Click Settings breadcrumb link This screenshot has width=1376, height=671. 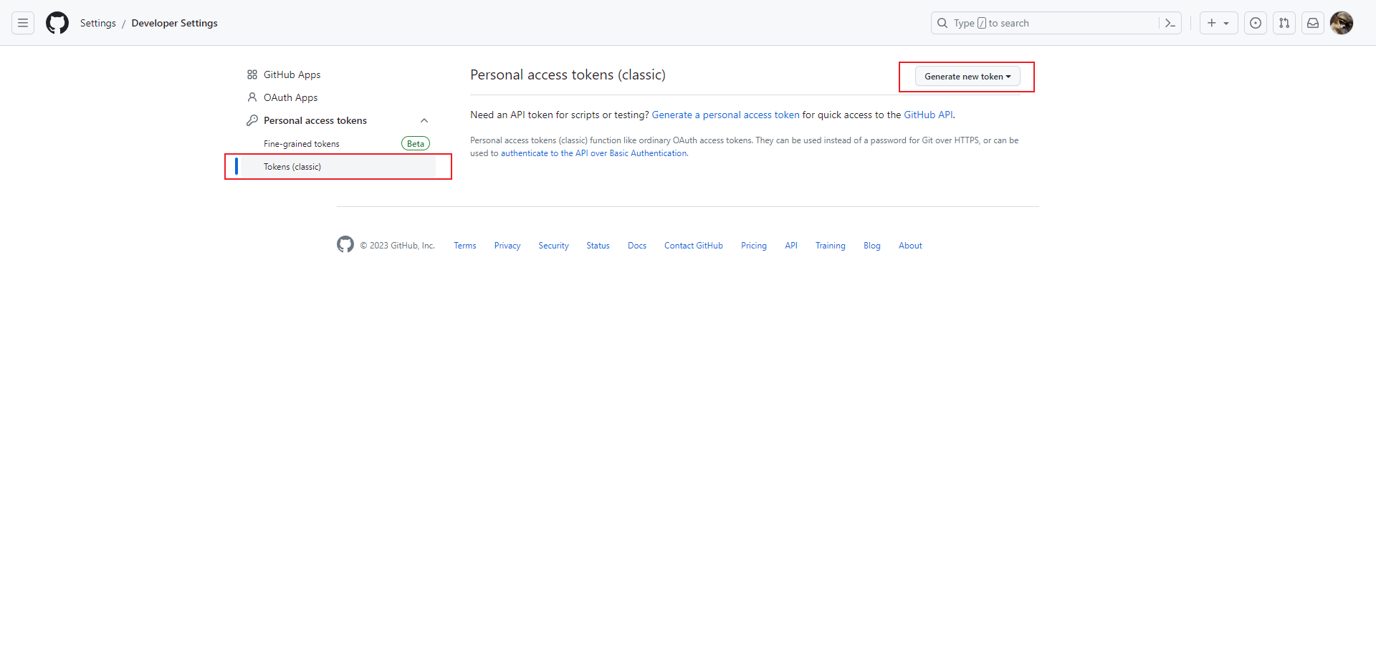(x=98, y=23)
